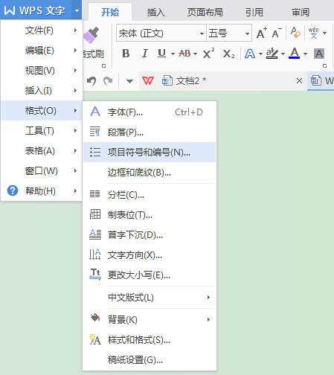Click the Undo arrow
This screenshot has width=334, height=375.
pos(91,81)
